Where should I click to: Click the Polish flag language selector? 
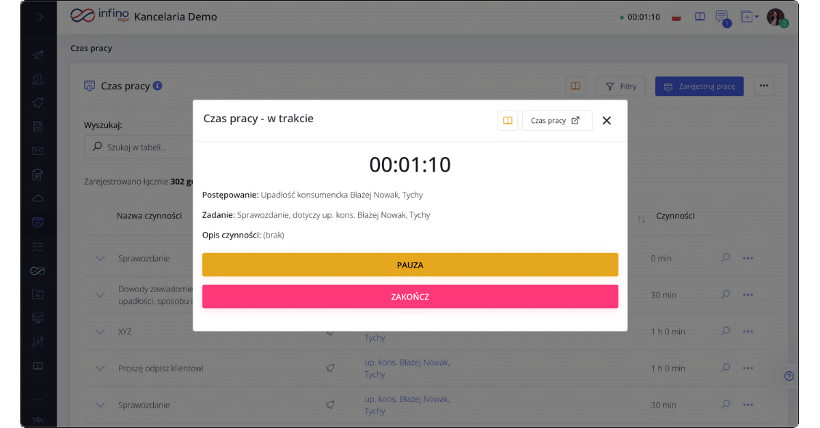[x=677, y=17]
